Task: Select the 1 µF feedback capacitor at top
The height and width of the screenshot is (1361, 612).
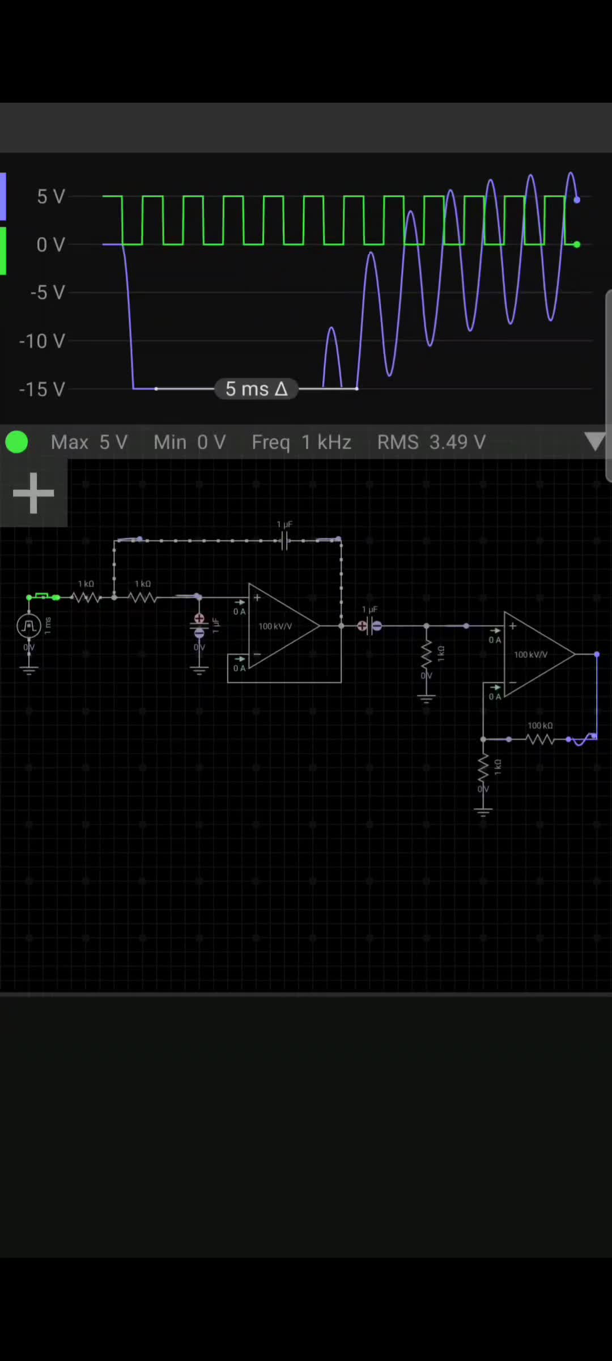Action: pos(284,540)
